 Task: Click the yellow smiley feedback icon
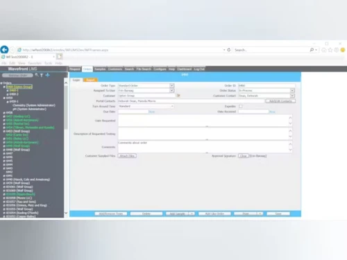(343, 50)
